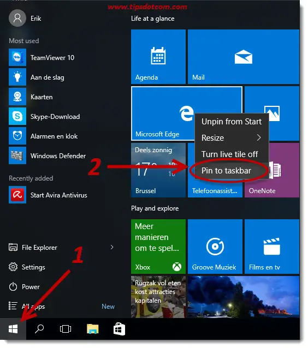Launch Skype-Download app icon
Screen dimensions: 308x348
pyautogui.click(x=17, y=116)
